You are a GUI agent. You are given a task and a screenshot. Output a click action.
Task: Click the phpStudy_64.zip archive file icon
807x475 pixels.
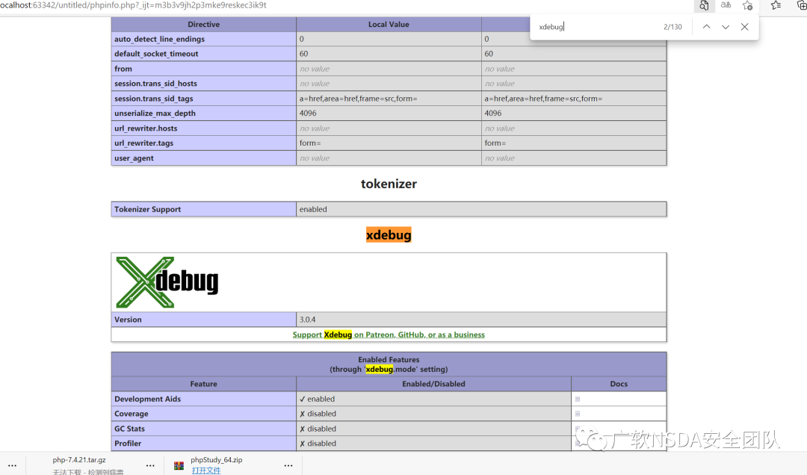pos(179,466)
